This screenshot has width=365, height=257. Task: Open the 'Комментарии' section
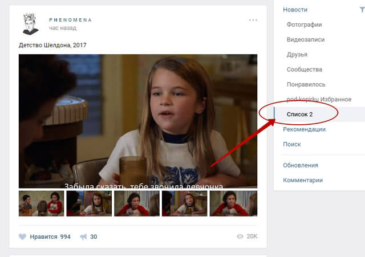pos(303,180)
